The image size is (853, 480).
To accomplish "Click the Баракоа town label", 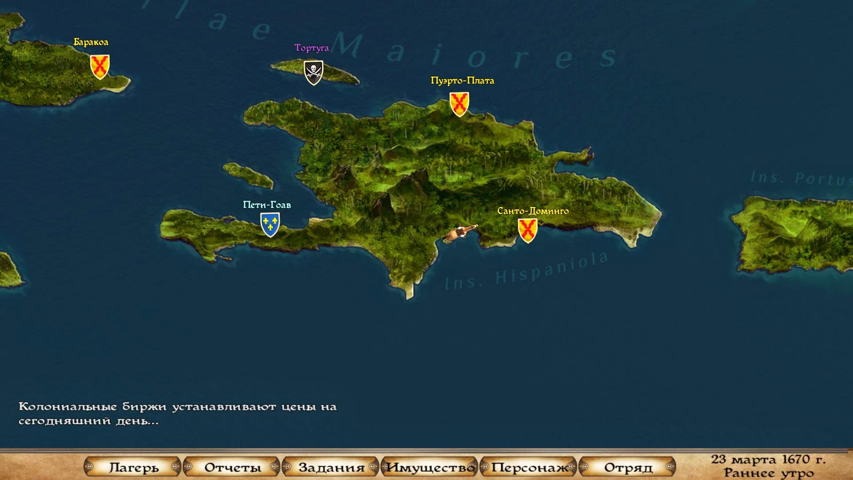I will coord(91,42).
